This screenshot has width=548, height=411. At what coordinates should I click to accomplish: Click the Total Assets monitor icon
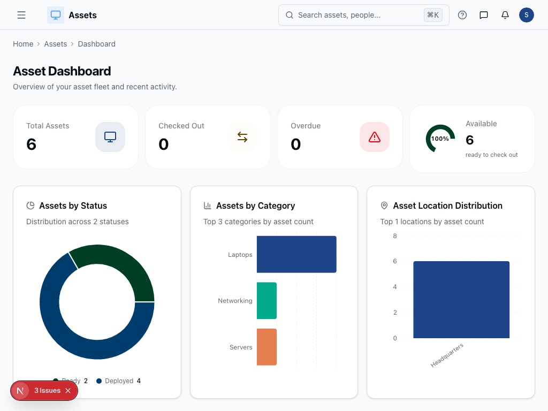click(x=110, y=137)
